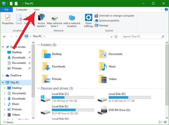Image resolution: width=169 pixels, height=125 pixels.
Task: Select OneDrive in navigation pane
Action: point(16,75)
